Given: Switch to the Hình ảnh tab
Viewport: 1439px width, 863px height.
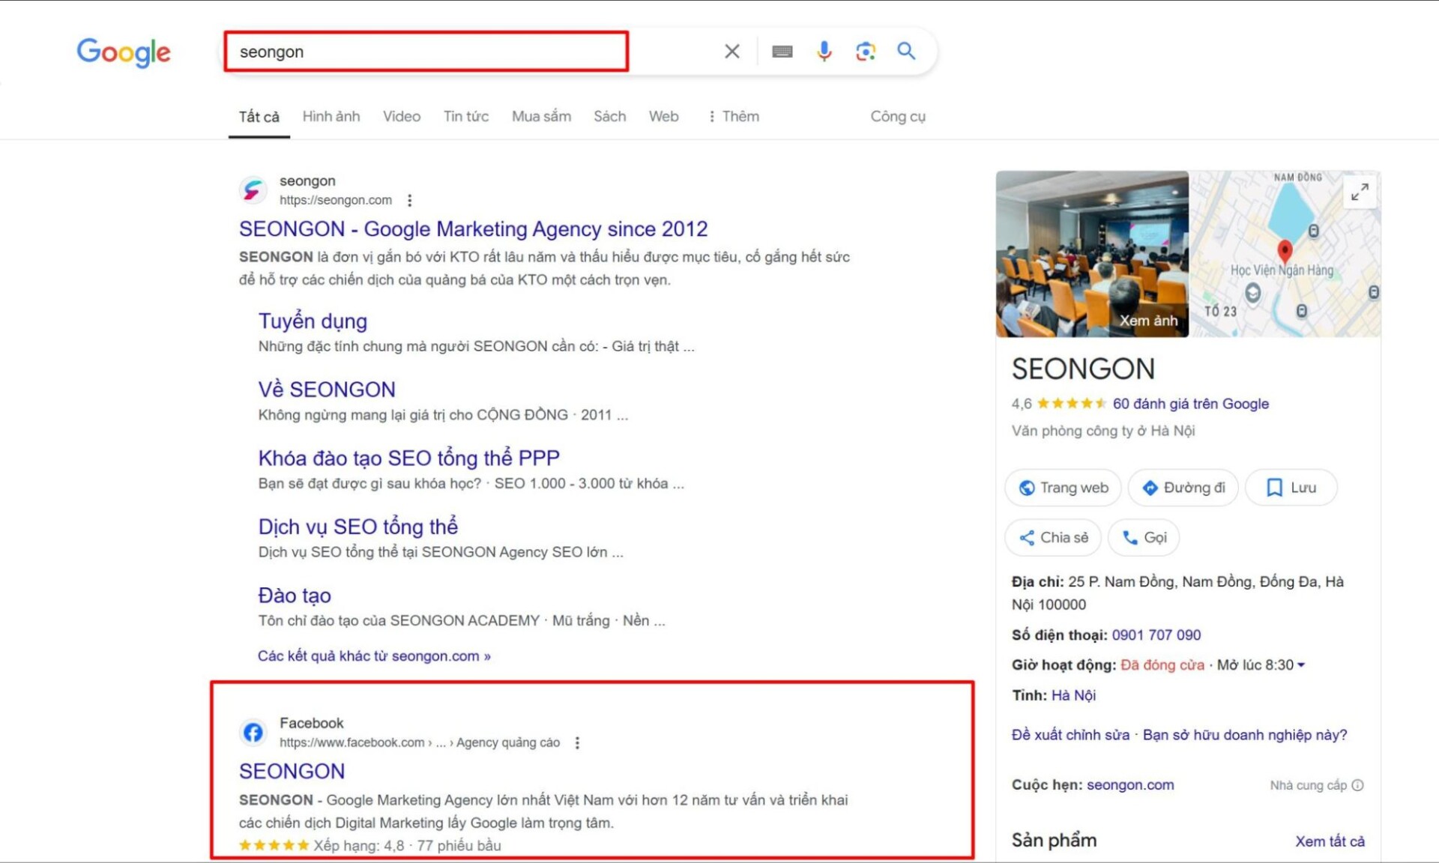Looking at the screenshot, I should (x=331, y=116).
